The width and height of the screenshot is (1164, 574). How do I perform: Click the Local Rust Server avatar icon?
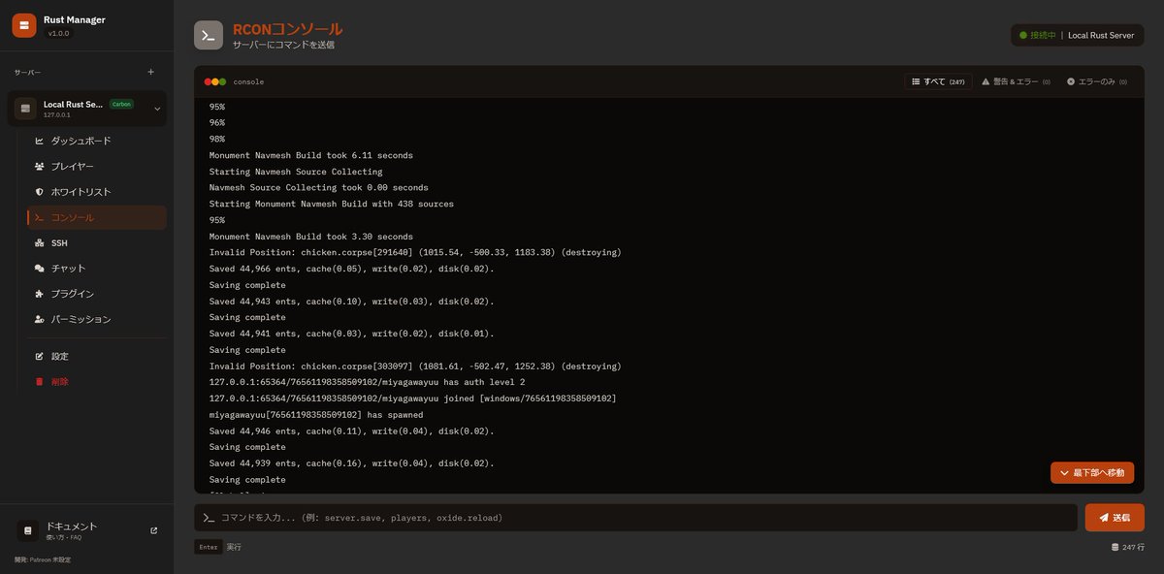pyautogui.click(x=25, y=109)
